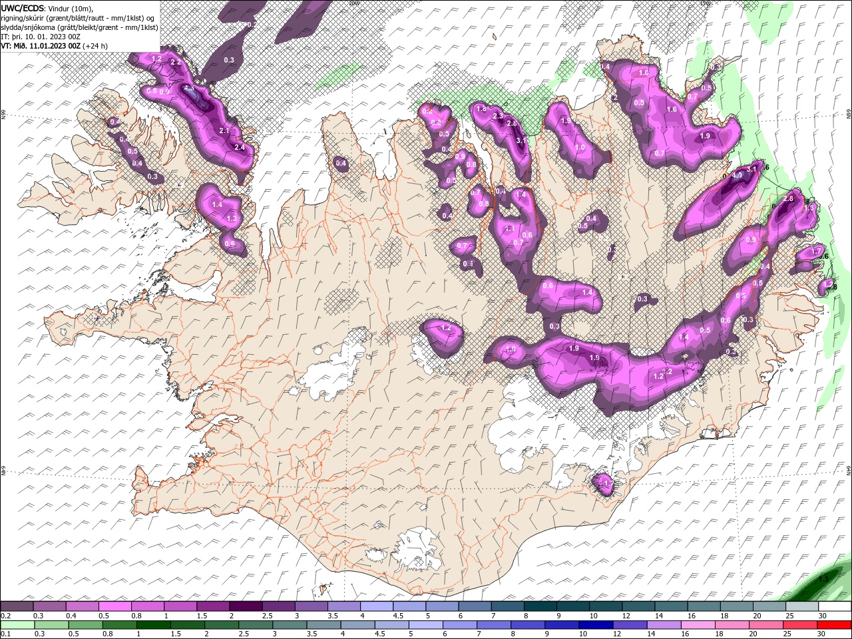Select the top legend swatch starting at 1.5
Viewport: 852px width, 639px height.
click(214, 606)
